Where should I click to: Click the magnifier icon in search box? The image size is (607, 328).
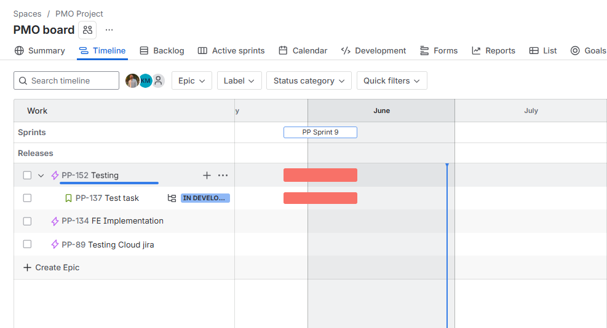click(23, 80)
